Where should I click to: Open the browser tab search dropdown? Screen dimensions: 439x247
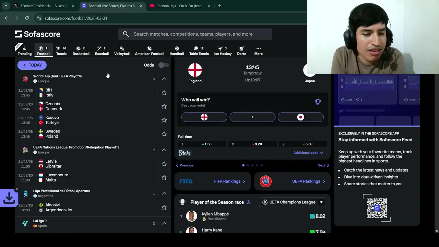(x=6, y=6)
